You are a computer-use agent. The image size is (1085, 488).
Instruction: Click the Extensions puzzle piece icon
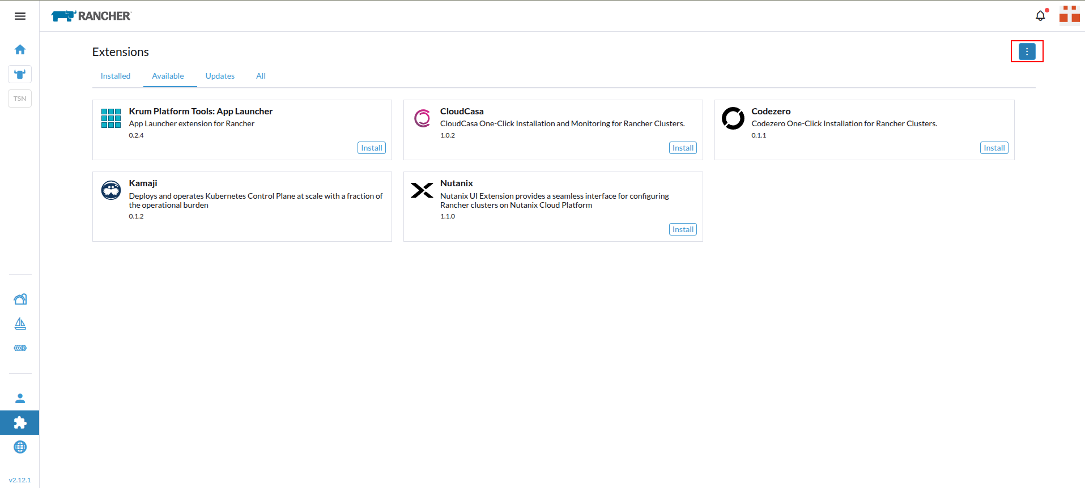tap(20, 422)
